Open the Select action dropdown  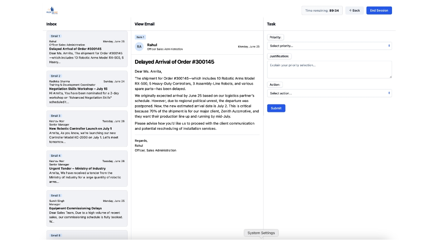[329, 93]
